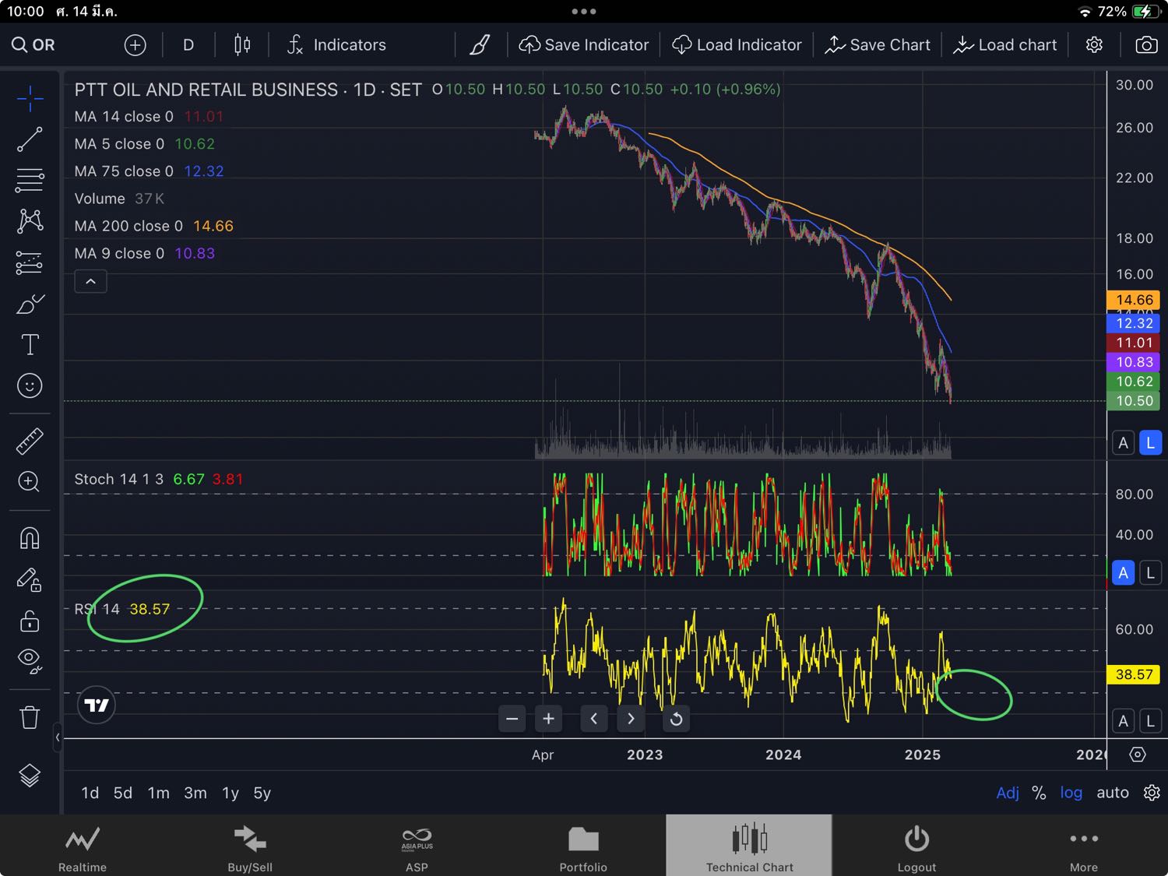Select the 5d date range
The image size is (1168, 876).
click(x=123, y=793)
